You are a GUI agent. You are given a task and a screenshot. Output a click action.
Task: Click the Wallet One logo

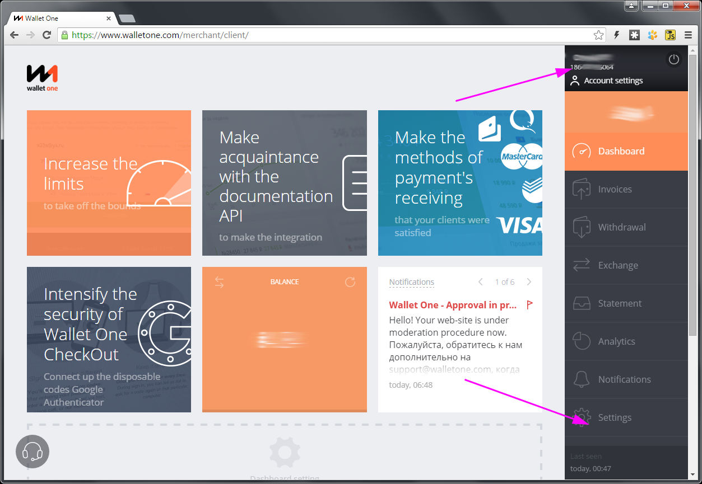tap(42, 78)
